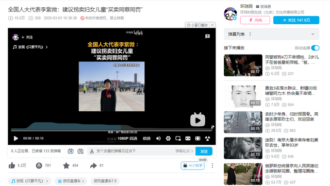Open video title 勇救3名落水群众
This screenshot has width=330, height=186.
(291, 91)
